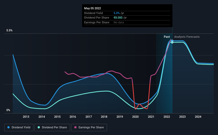Click the 2019 x-axis label
Screen dimensions: 218x135
120,117
